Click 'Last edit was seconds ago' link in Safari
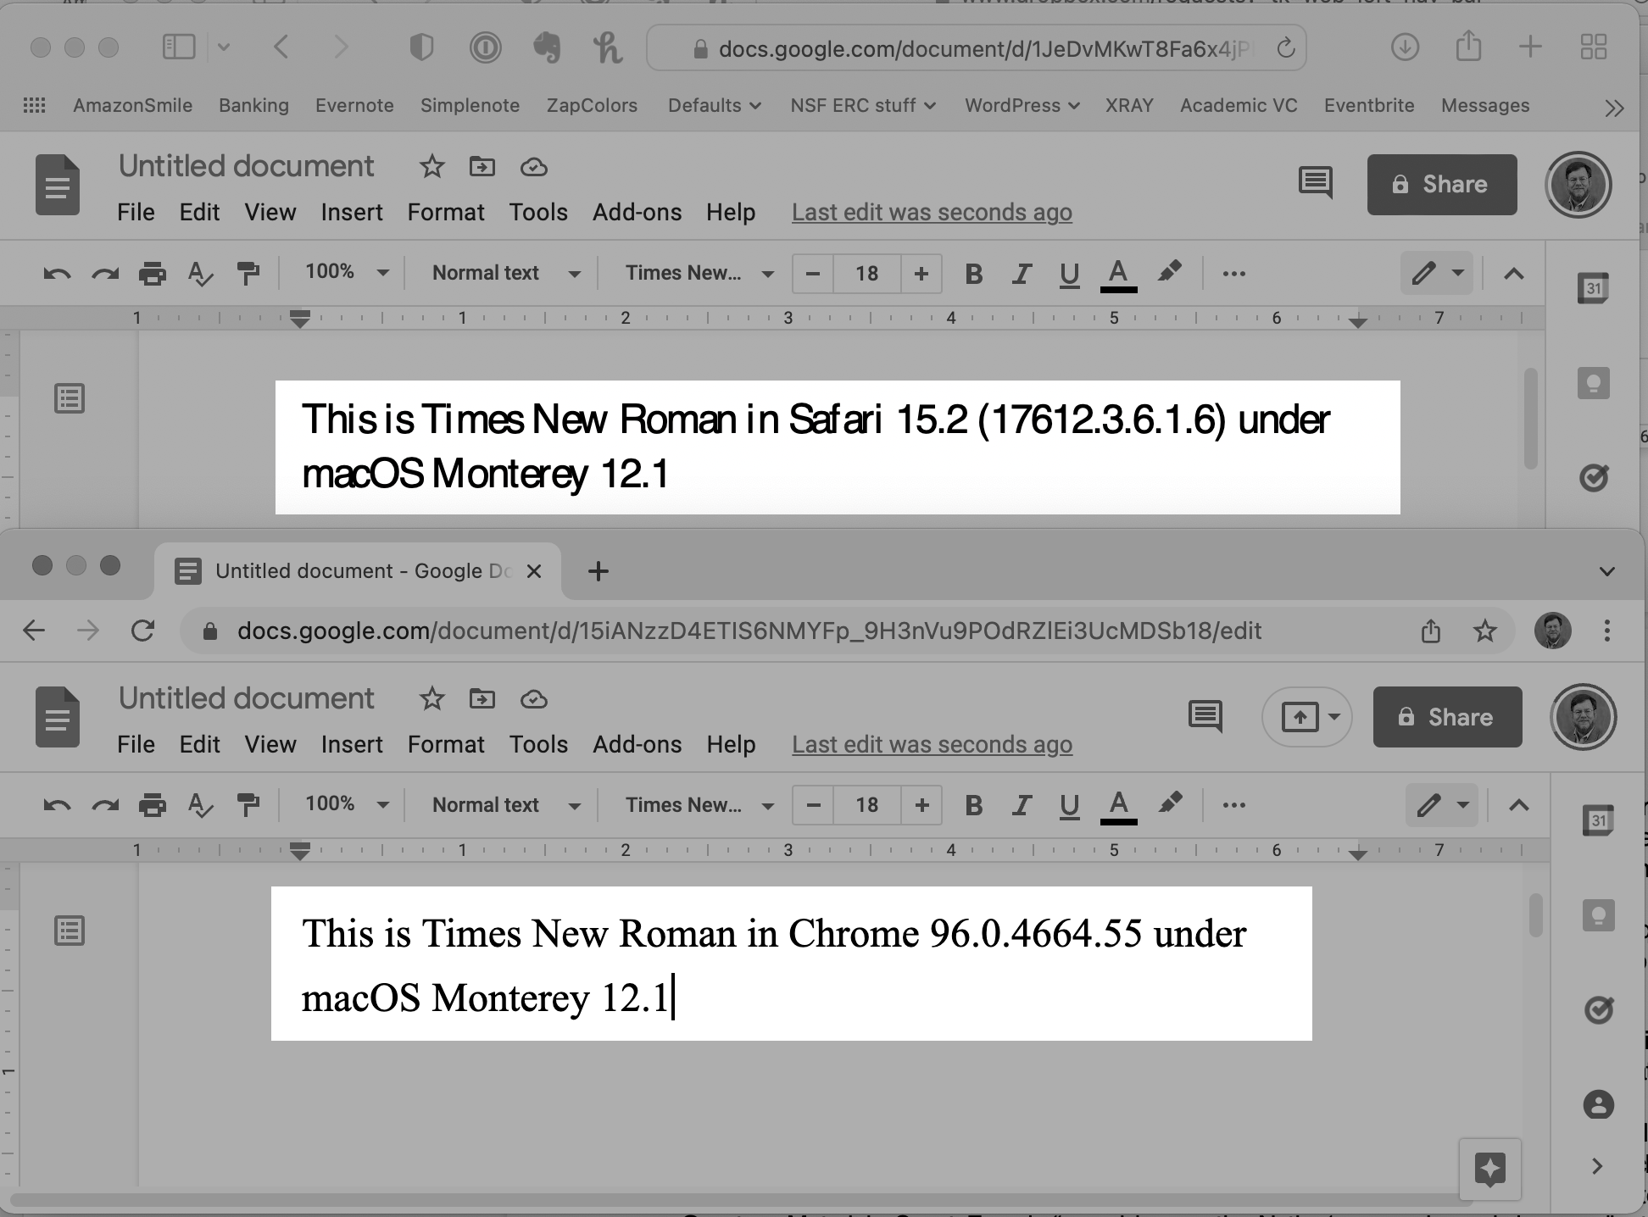 [x=931, y=212]
